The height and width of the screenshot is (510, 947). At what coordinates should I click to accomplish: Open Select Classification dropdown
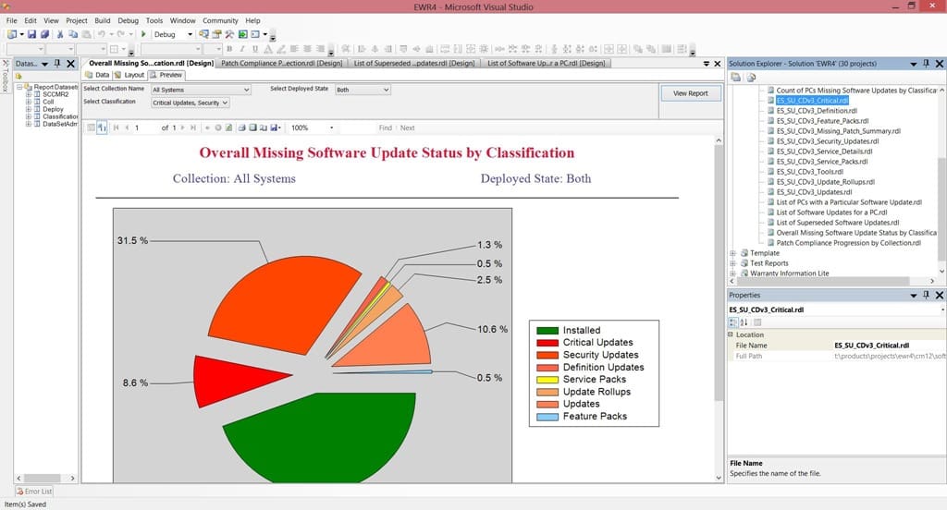coord(190,103)
